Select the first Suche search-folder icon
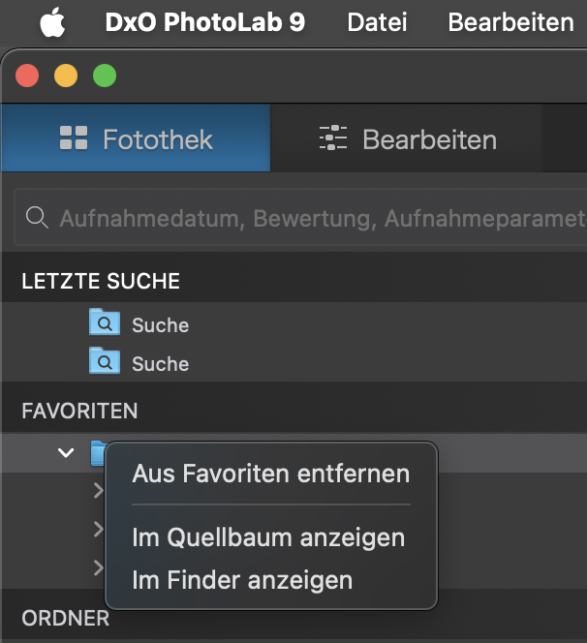Image resolution: width=587 pixels, height=643 pixels. (x=104, y=322)
